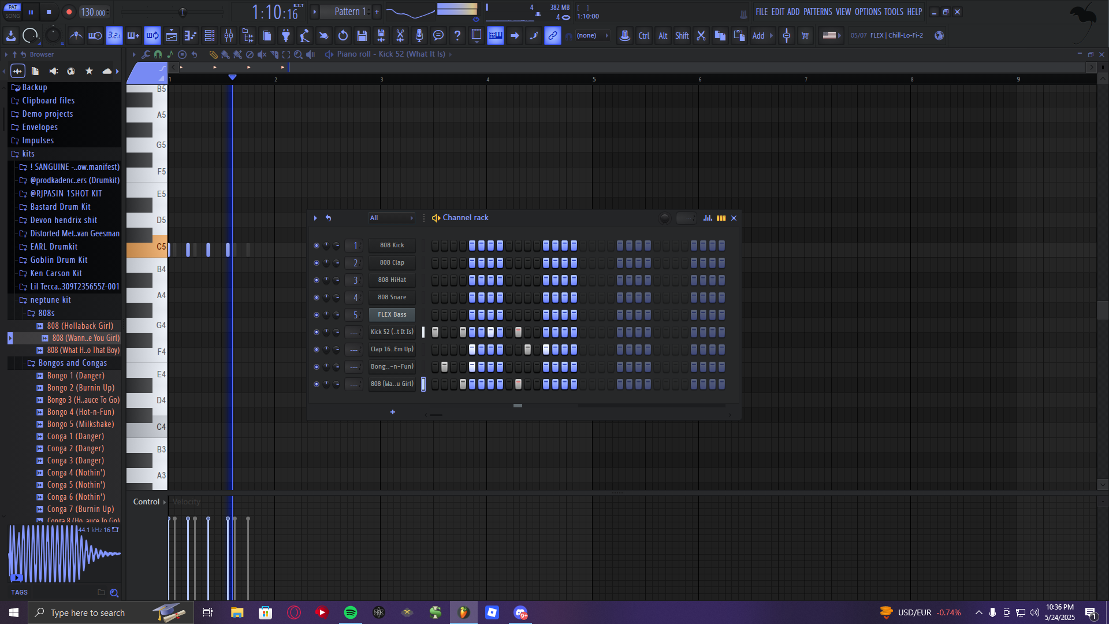This screenshot has height=624, width=1109.
Task: Adjust the tempo pitch slider at top
Action: pos(183,12)
